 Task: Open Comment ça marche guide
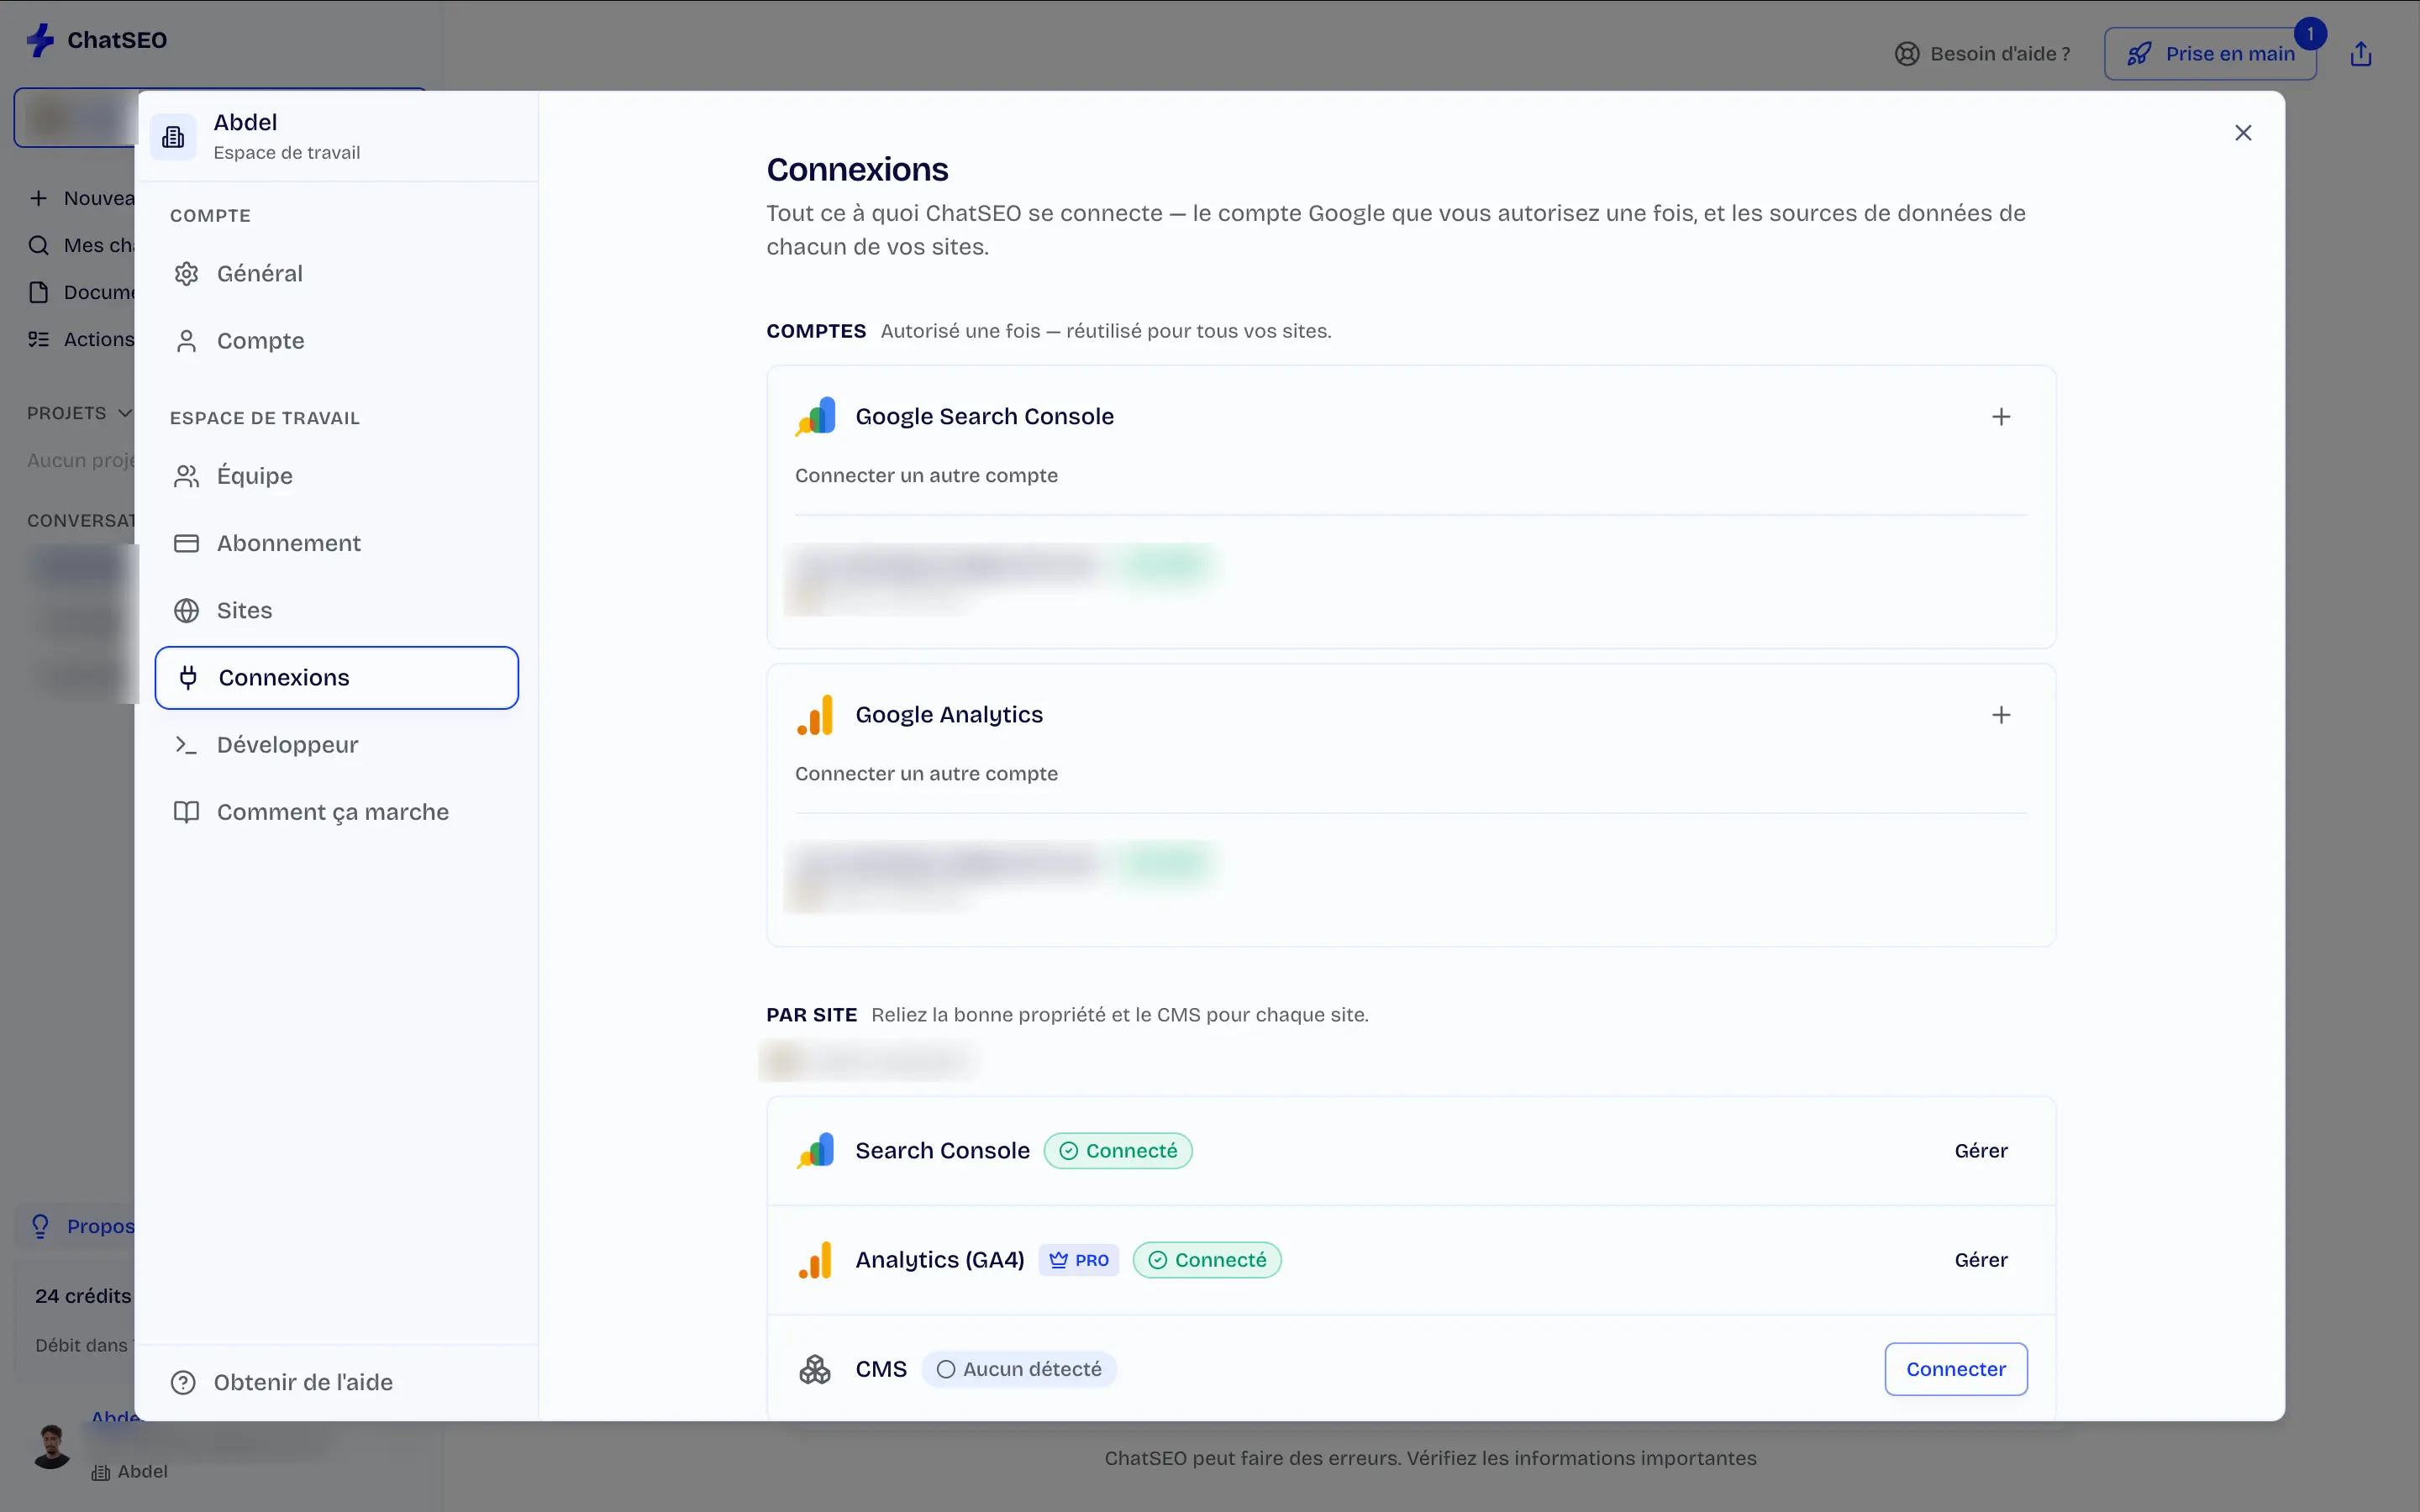pyautogui.click(x=336, y=812)
